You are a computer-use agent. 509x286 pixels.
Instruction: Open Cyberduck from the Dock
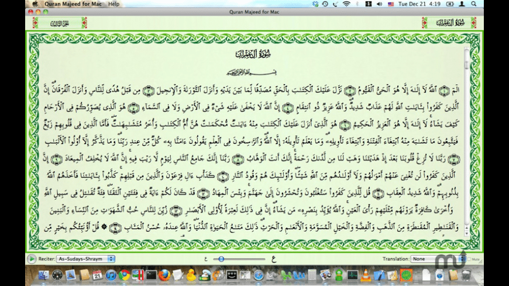tap(191, 275)
